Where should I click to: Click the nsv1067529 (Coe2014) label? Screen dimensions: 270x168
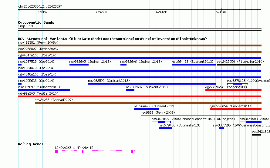[36, 62]
